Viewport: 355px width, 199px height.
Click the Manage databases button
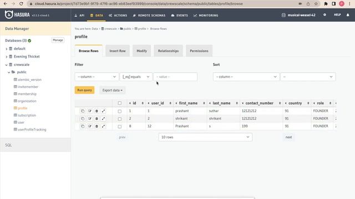click(58, 40)
